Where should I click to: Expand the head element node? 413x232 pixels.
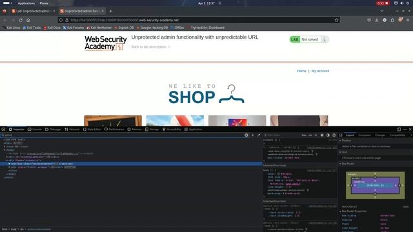coord(5,146)
